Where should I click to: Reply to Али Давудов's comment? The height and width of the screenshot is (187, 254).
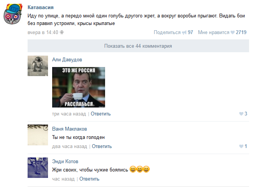[x=101, y=114]
